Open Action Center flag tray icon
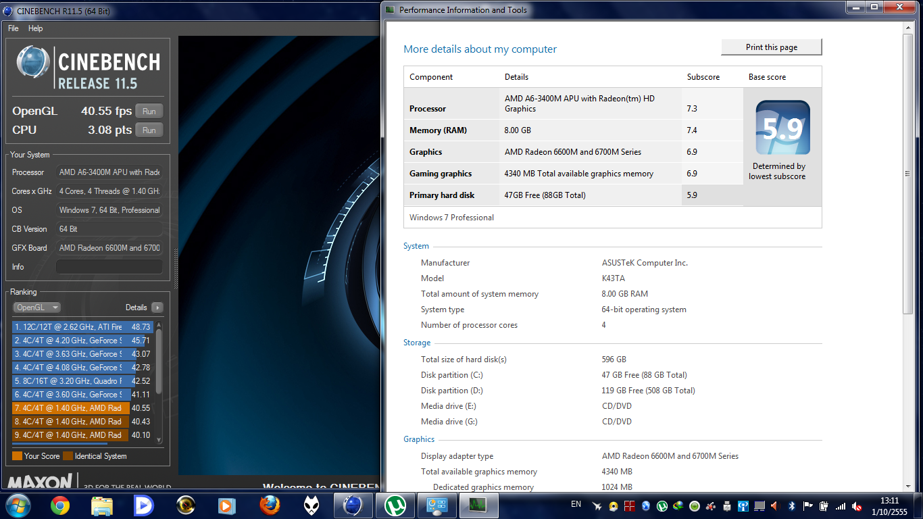This screenshot has width=923, height=519. tap(808, 506)
